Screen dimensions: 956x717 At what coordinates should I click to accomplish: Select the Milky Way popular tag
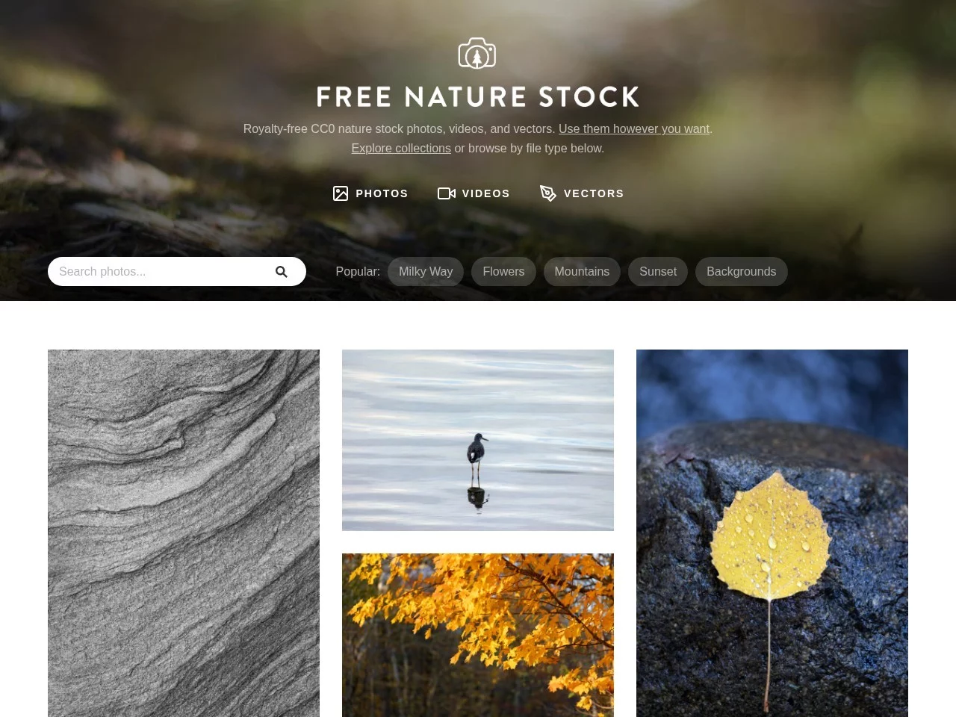[x=426, y=272]
